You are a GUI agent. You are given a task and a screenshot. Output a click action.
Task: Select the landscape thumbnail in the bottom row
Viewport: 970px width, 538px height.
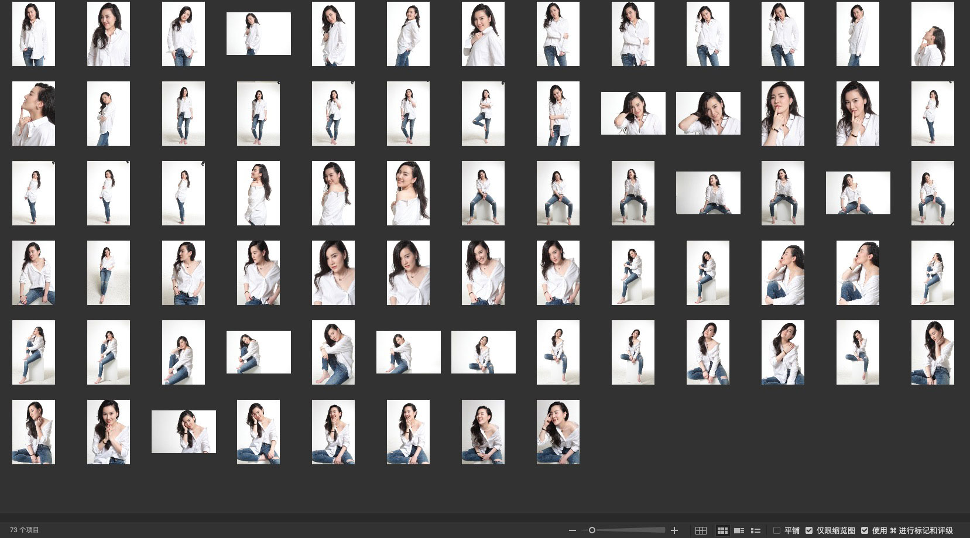click(183, 432)
